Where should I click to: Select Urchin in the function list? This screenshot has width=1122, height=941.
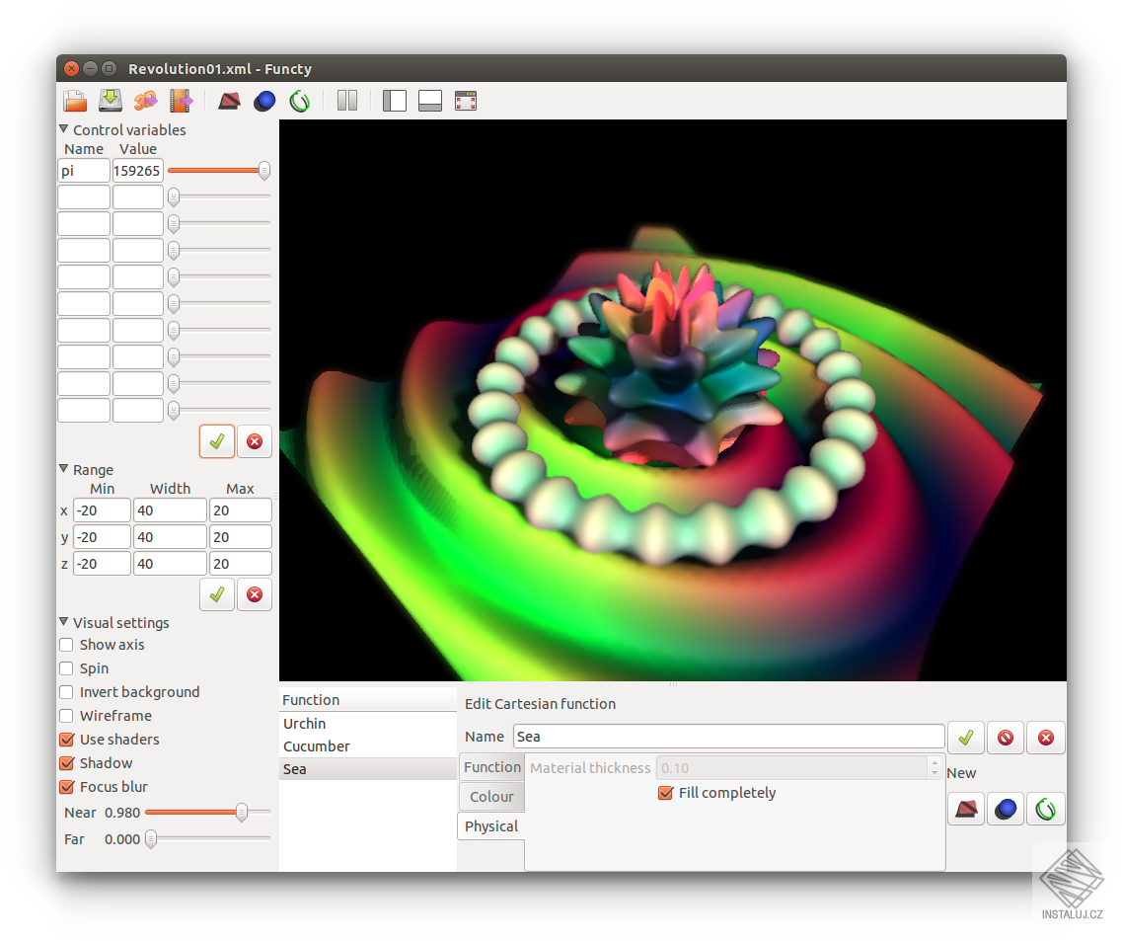(x=305, y=724)
